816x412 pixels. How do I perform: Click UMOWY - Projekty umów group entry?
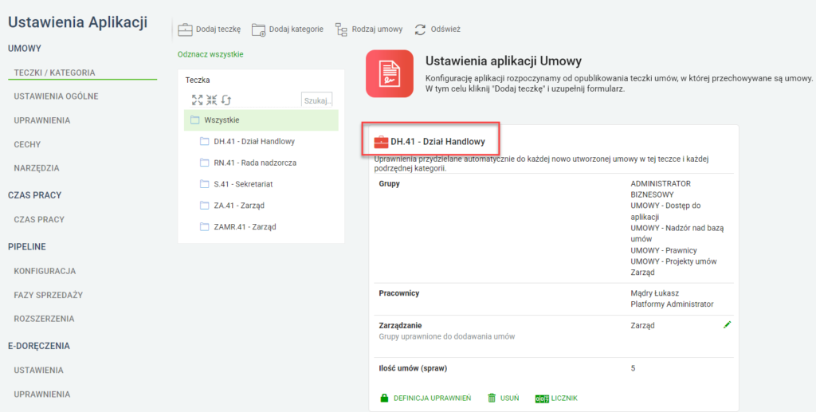673,261
